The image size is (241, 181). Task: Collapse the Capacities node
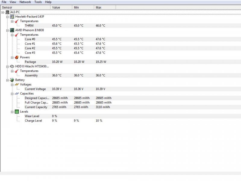click(12, 94)
